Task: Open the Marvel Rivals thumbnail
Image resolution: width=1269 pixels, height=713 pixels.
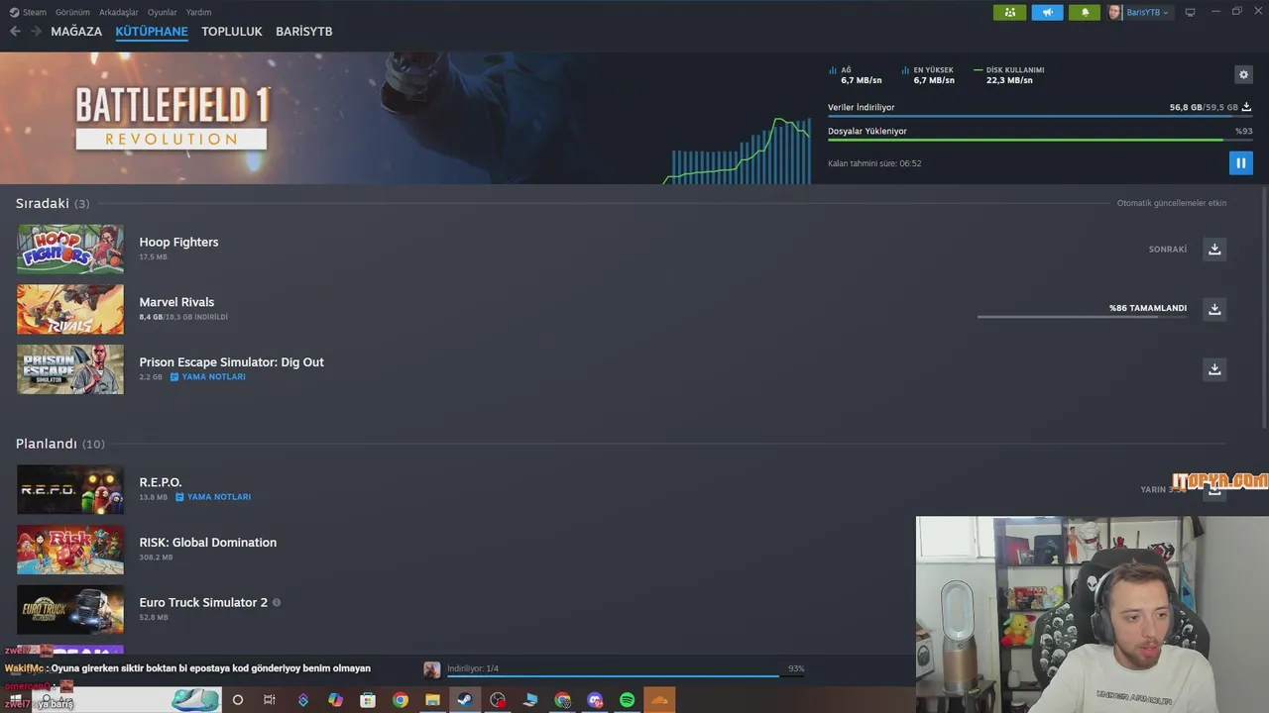Action: click(x=70, y=309)
